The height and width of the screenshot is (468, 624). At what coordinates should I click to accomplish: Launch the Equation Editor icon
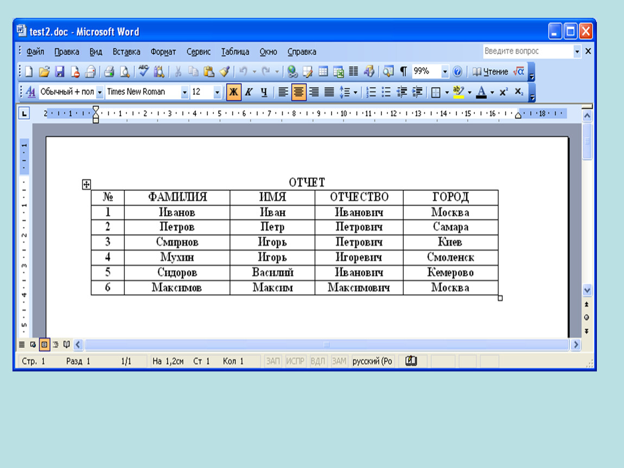tap(519, 71)
